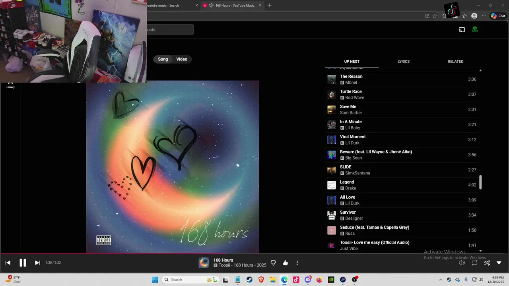Play SLIDE by SimxSantana

[x=402, y=170]
